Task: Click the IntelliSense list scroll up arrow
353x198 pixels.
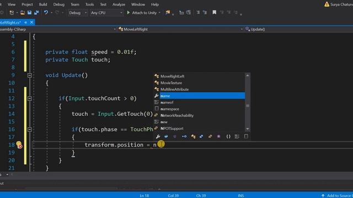Action: click(248, 76)
